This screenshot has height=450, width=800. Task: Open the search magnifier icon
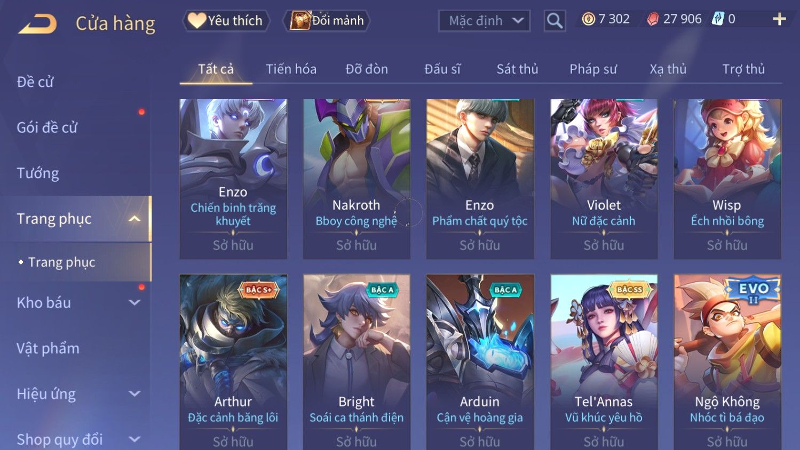[555, 21]
